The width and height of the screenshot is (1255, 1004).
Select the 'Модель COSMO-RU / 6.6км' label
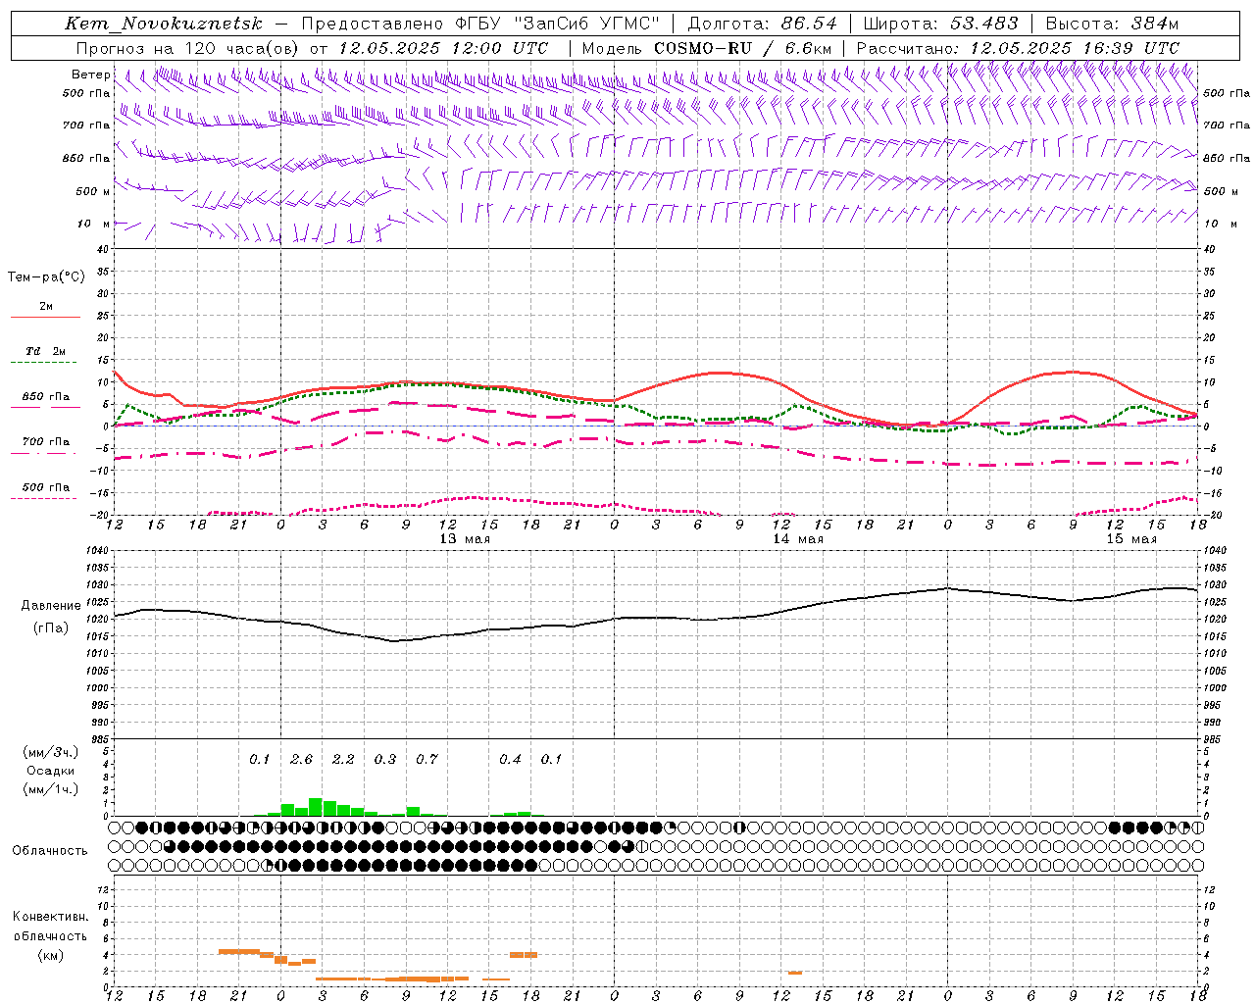(x=707, y=48)
